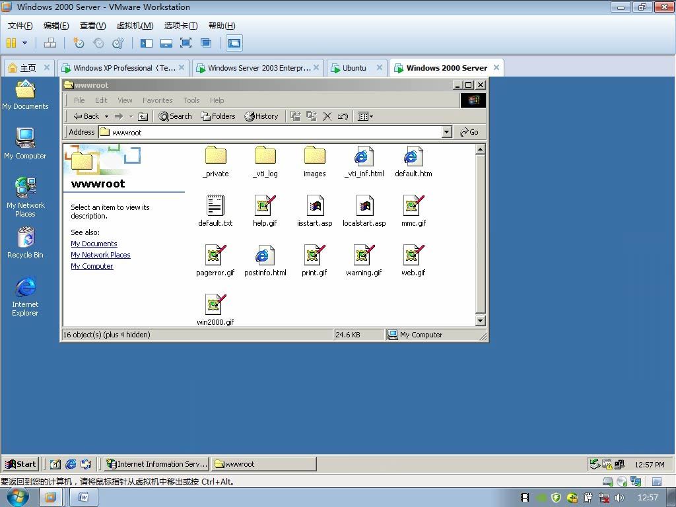Open the History pane button
The width and height of the screenshot is (676, 507).
coord(261,116)
